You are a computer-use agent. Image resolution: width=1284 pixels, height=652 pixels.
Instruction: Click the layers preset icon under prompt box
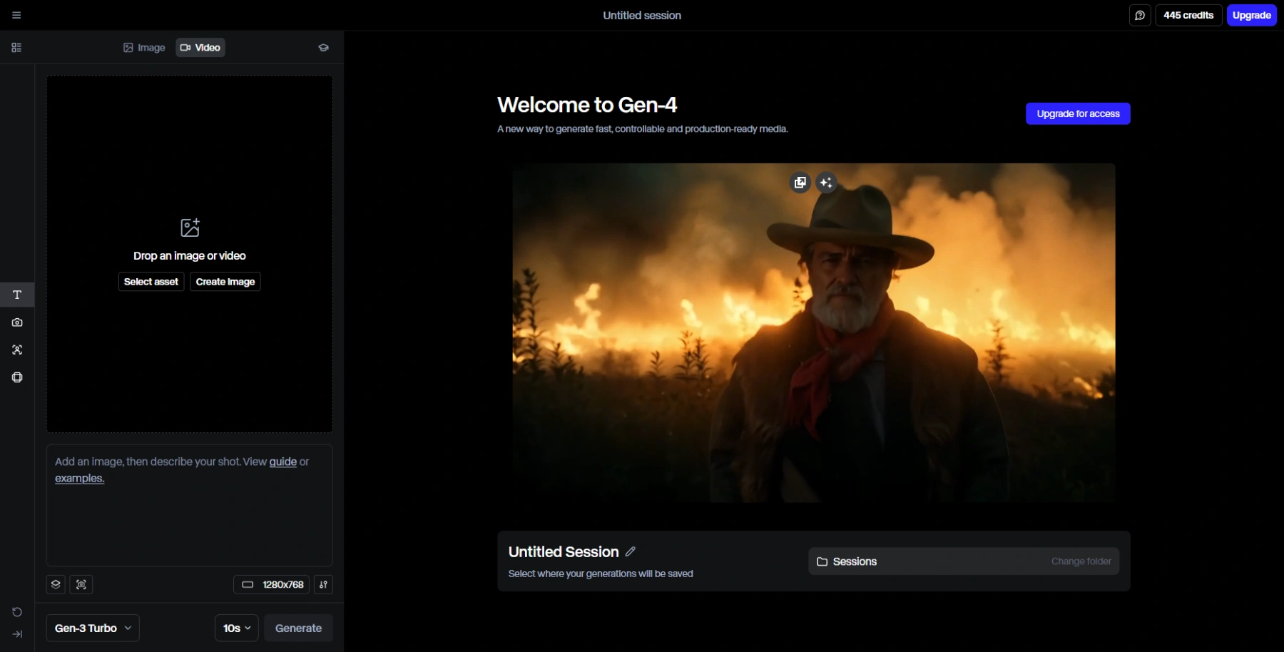click(x=56, y=584)
